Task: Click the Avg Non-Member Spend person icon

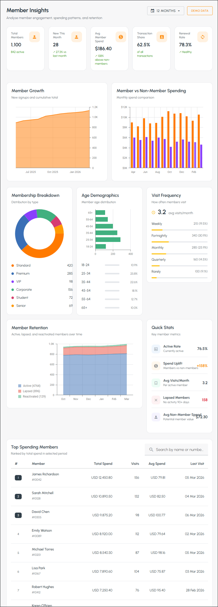Action: click(x=156, y=417)
